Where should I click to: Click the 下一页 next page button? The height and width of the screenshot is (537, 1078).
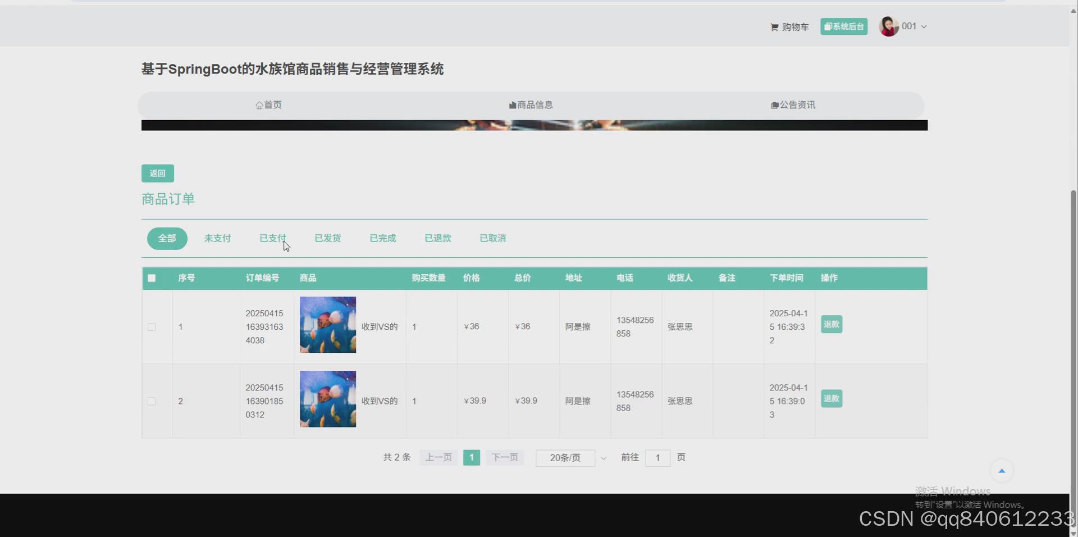pos(505,457)
